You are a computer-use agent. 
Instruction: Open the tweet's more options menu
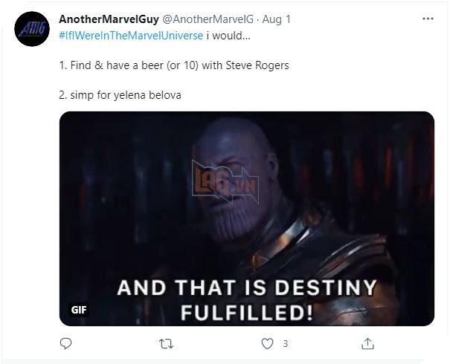pos(427,19)
